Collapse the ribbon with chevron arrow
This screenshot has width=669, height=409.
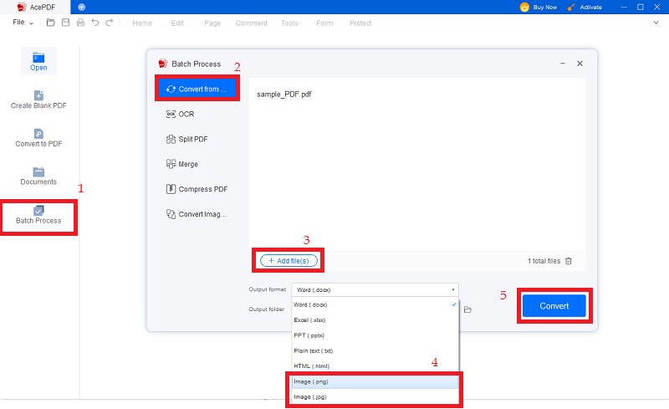[x=656, y=23]
